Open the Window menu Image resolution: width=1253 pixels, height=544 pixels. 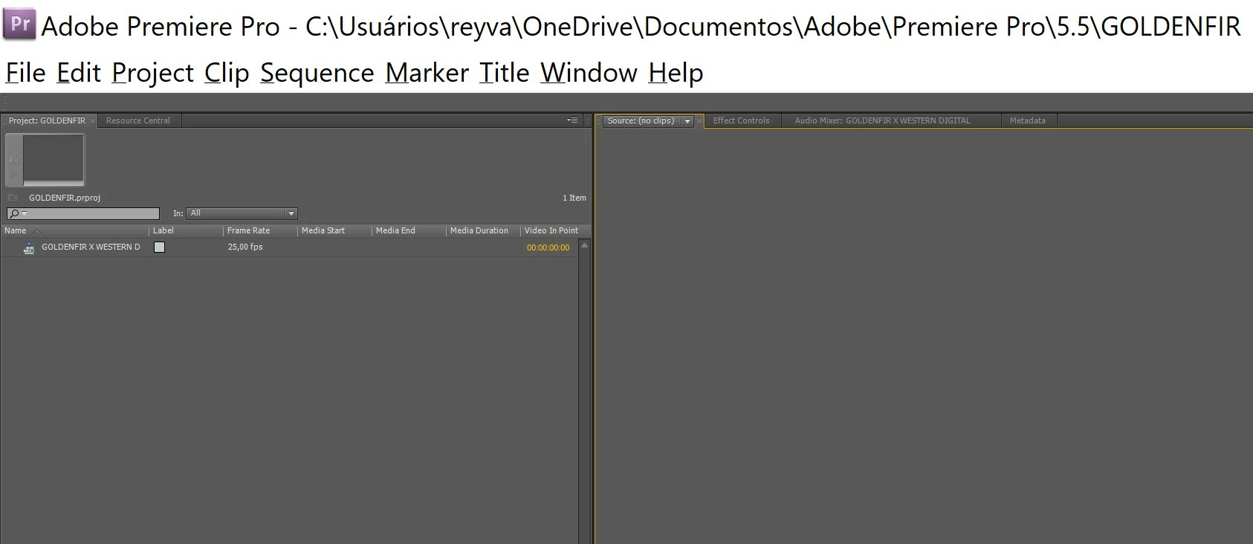click(589, 73)
